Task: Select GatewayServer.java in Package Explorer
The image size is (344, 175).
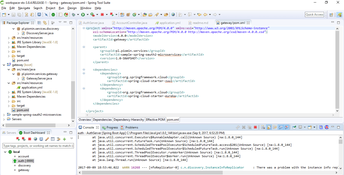Action: (39, 78)
